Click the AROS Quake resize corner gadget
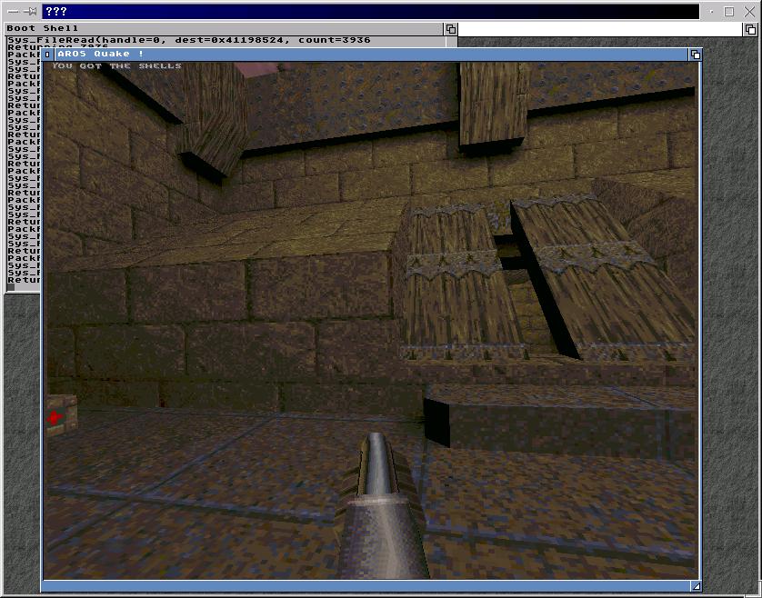The width and height of the screenshot is (762, 598). coord(696,586)
